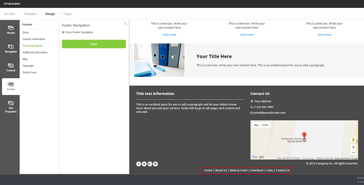Click the binder folders image thumbnail
This screenshot has height=185, width=364.
(159, 60)
